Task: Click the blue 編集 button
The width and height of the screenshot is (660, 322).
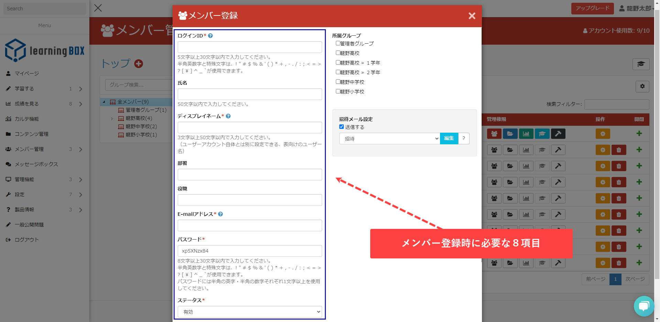Action: tap(449, 138)
